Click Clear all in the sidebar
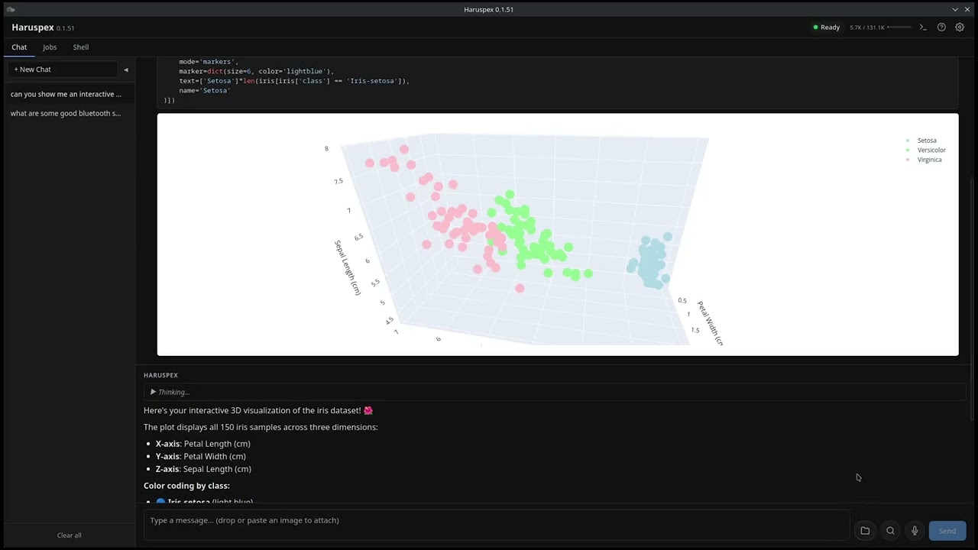This screenshot has width=978, height=550. pos(69,535)
